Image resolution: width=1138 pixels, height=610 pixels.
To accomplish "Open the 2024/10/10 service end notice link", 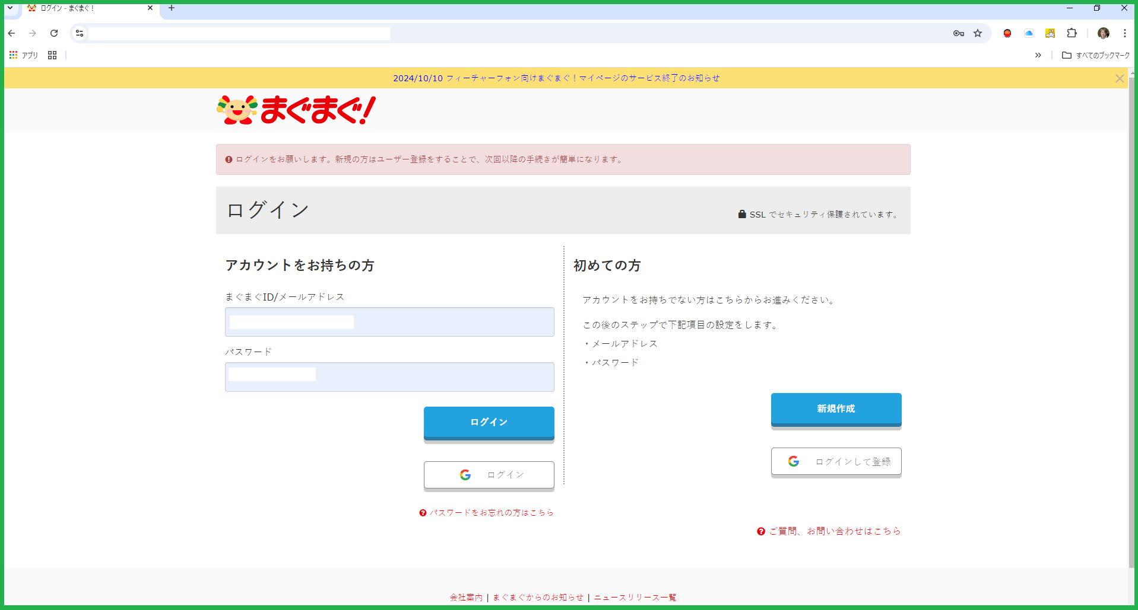I will point(556,78).
